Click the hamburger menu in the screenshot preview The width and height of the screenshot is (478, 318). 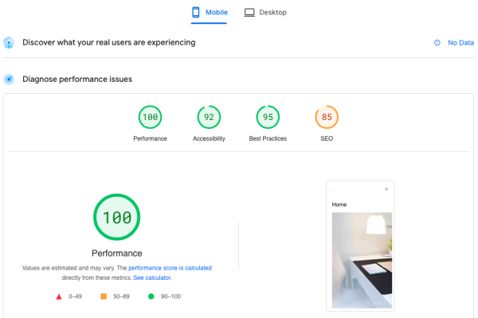pyautogui.click(x=386, y=189)
